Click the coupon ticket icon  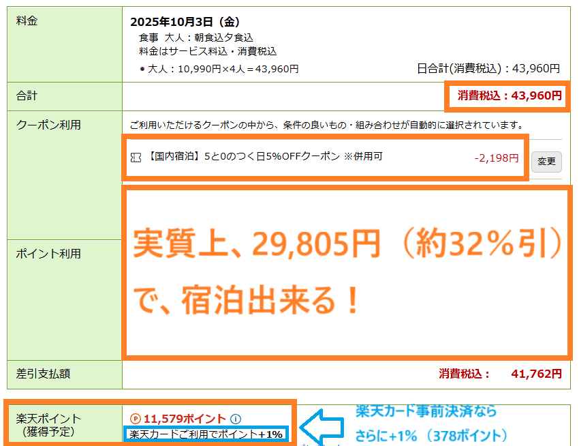(x=136, y=158)
